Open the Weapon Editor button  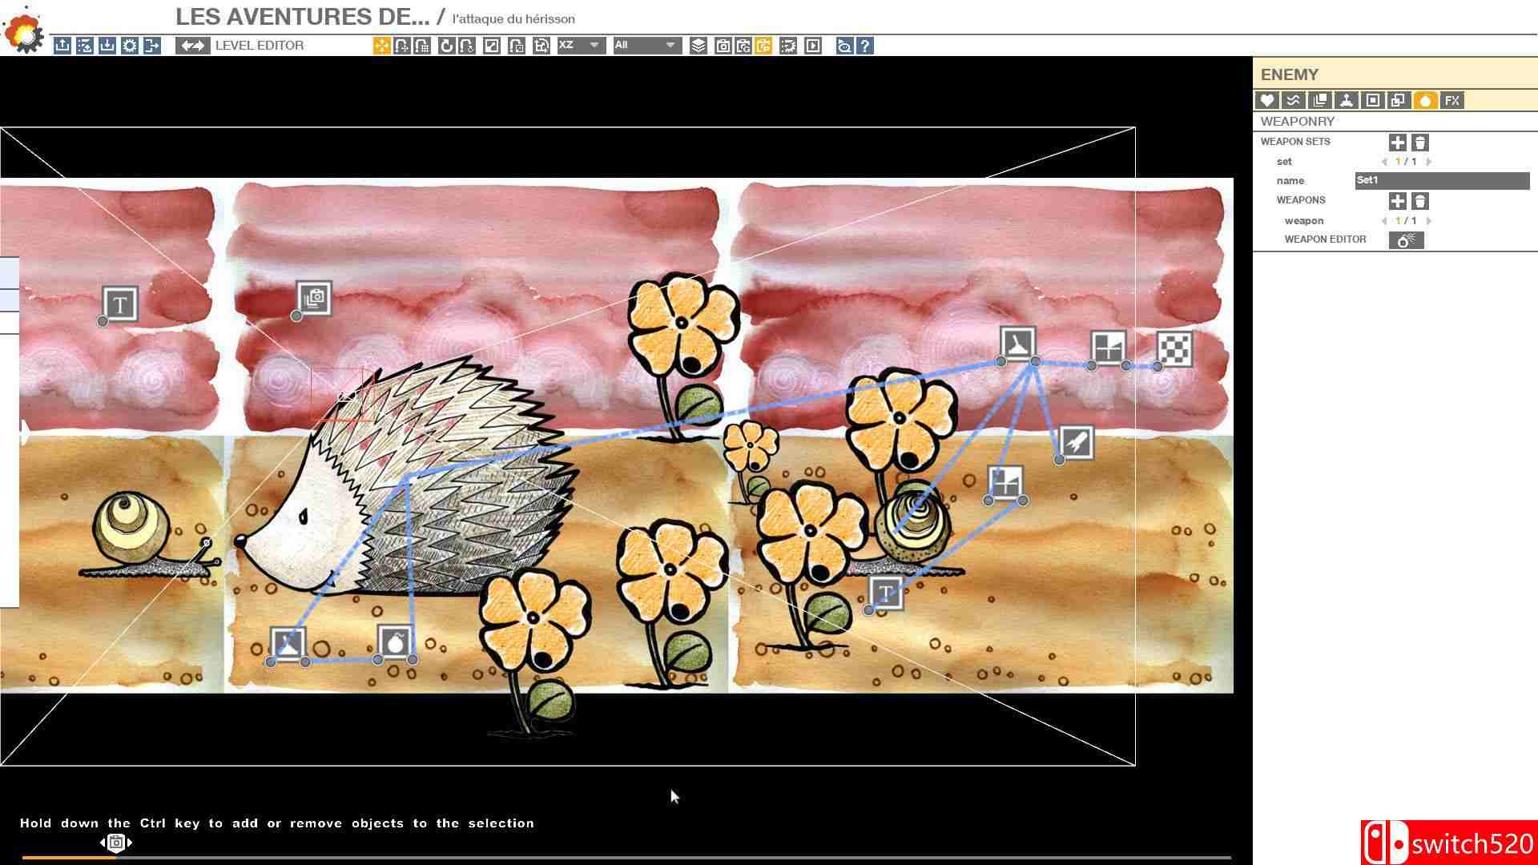[1406, 239]
